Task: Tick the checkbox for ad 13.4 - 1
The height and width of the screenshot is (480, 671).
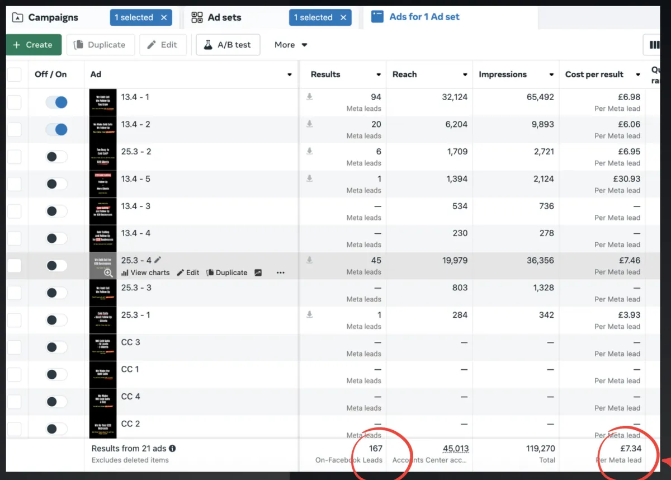Action: point(14,102)
